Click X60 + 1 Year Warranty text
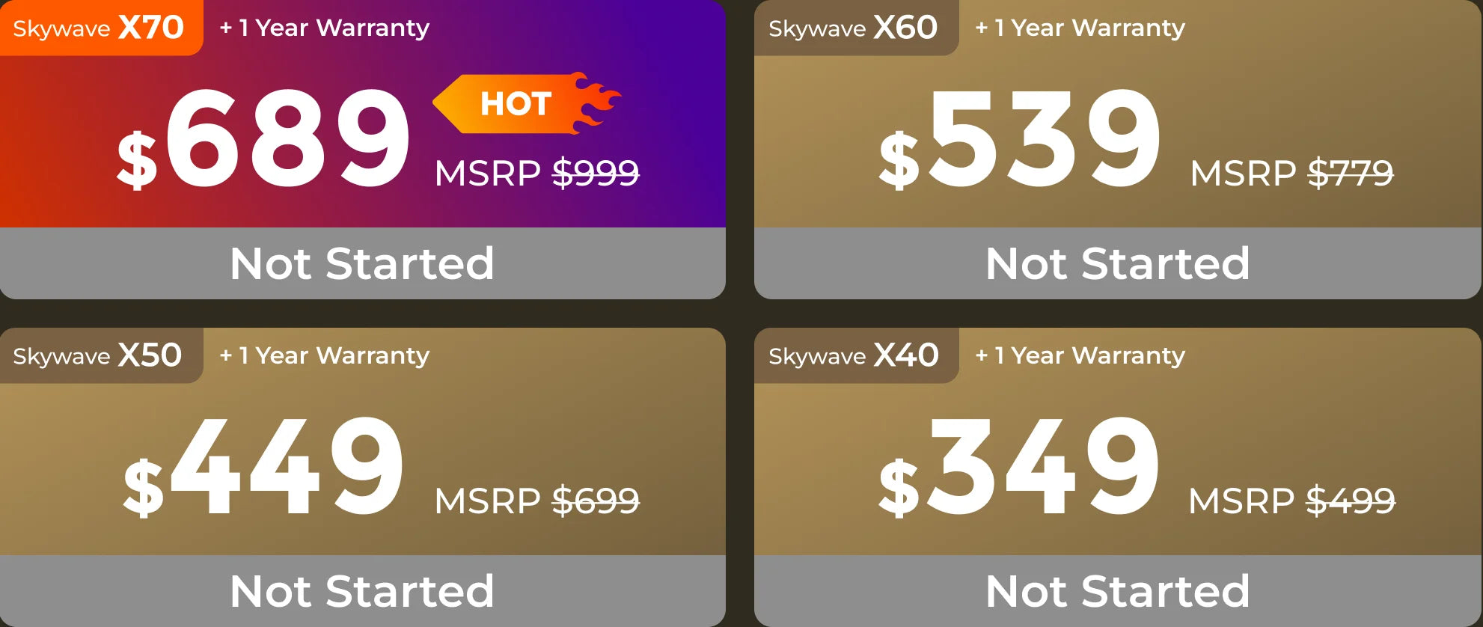 point(1080,28)
